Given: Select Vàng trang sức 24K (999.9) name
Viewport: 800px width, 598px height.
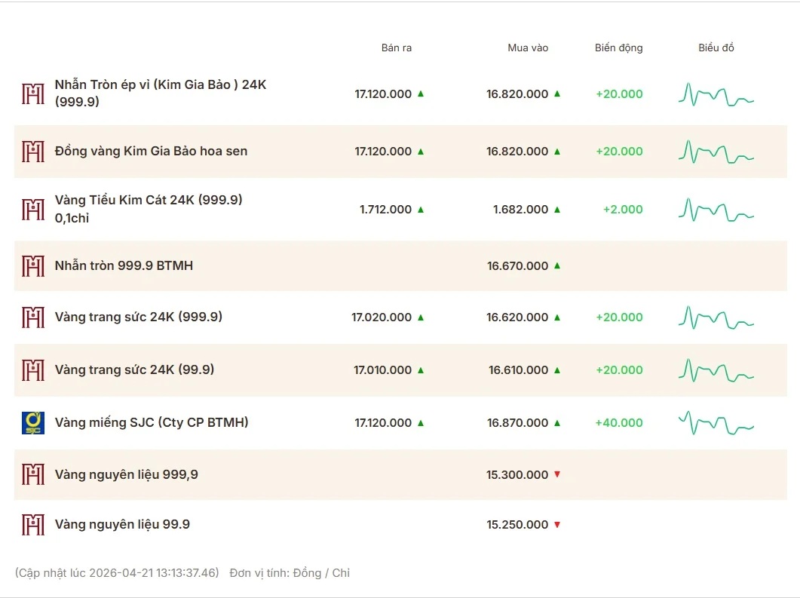Looking at the screenshot, I should (x=139, y=317).
